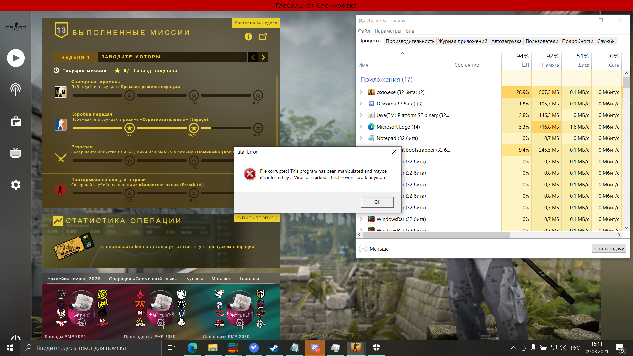The height and width of the screenshot is (356, 633).
Task: Select Операция «Сломанный клык» store tab
Action: (x=143, y=279)
